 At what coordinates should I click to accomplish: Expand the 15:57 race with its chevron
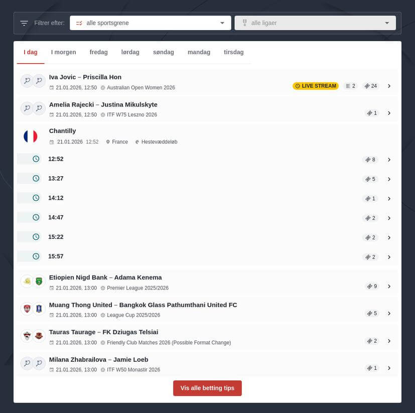point(389,257)
